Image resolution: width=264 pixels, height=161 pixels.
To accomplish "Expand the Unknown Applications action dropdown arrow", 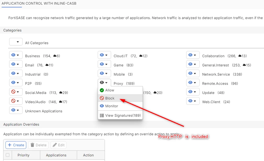I will (18, 110).
